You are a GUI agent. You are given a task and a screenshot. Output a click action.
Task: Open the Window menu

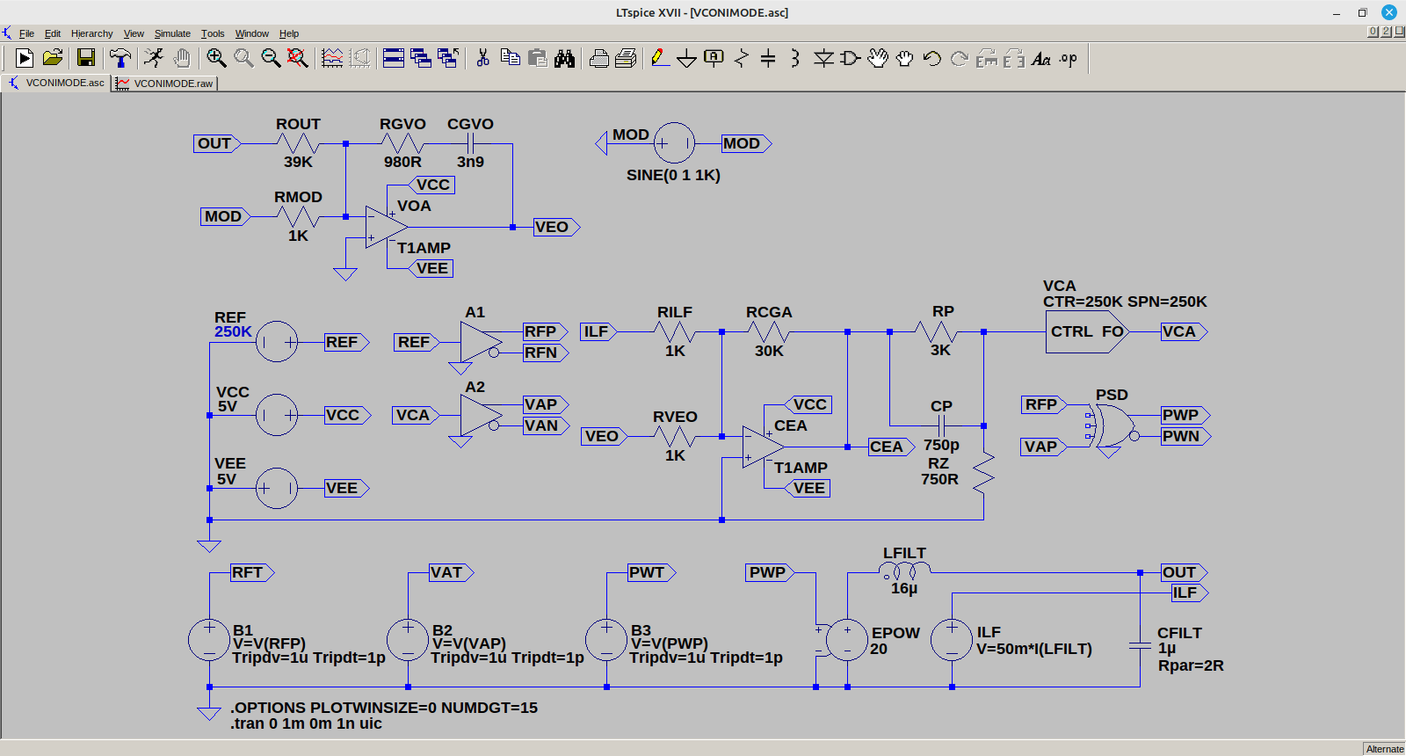pyautogui.click(x=251, y=33)
